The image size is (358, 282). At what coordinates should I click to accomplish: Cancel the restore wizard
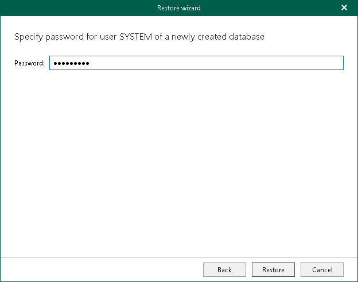click(x=322, y=269)
